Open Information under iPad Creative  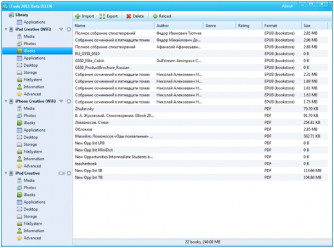[x=31, y=87]
